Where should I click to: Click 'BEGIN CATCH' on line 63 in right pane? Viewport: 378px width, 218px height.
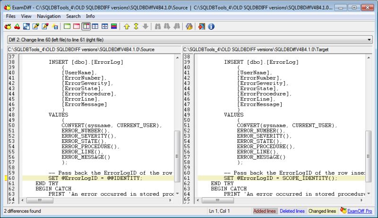pyautogui.click(x=229, y=189)
